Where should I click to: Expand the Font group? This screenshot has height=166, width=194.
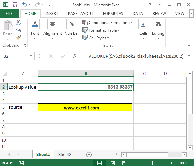pyautogui.click(x=35, y=29)
